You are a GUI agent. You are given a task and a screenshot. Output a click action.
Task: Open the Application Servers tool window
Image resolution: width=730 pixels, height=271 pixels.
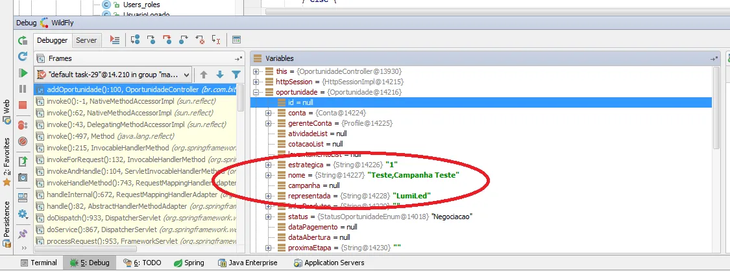point(329,263)
